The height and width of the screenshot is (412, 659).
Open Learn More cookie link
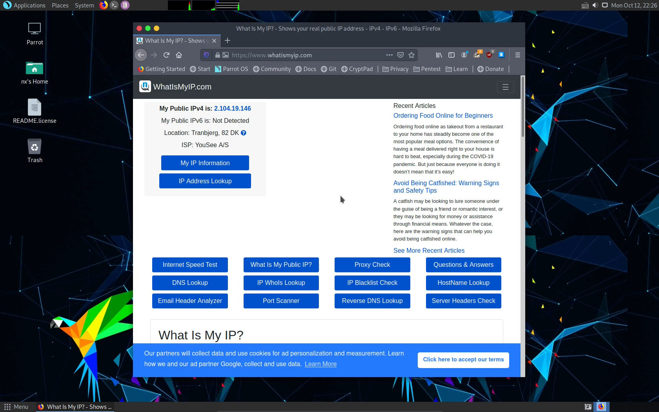click(x=320, y=364)
